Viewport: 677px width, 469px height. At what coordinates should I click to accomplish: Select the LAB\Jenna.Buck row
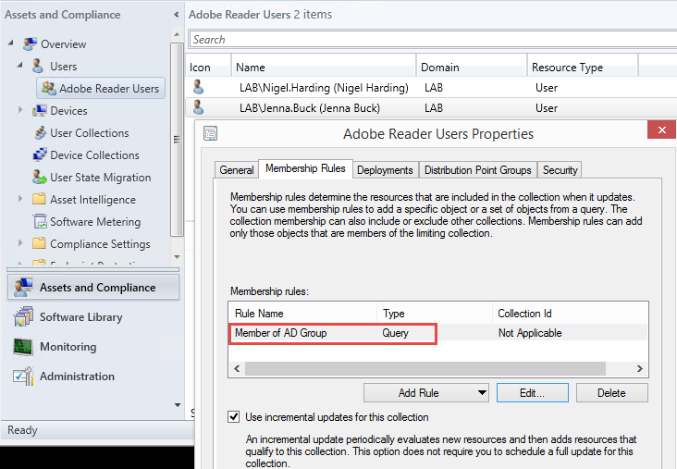click(432, 107)
